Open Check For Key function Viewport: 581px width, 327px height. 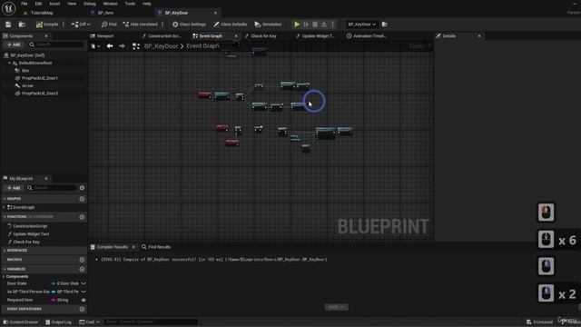pos(26,243)
